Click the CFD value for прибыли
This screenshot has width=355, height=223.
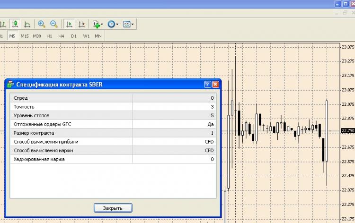[x=174, y=142]
